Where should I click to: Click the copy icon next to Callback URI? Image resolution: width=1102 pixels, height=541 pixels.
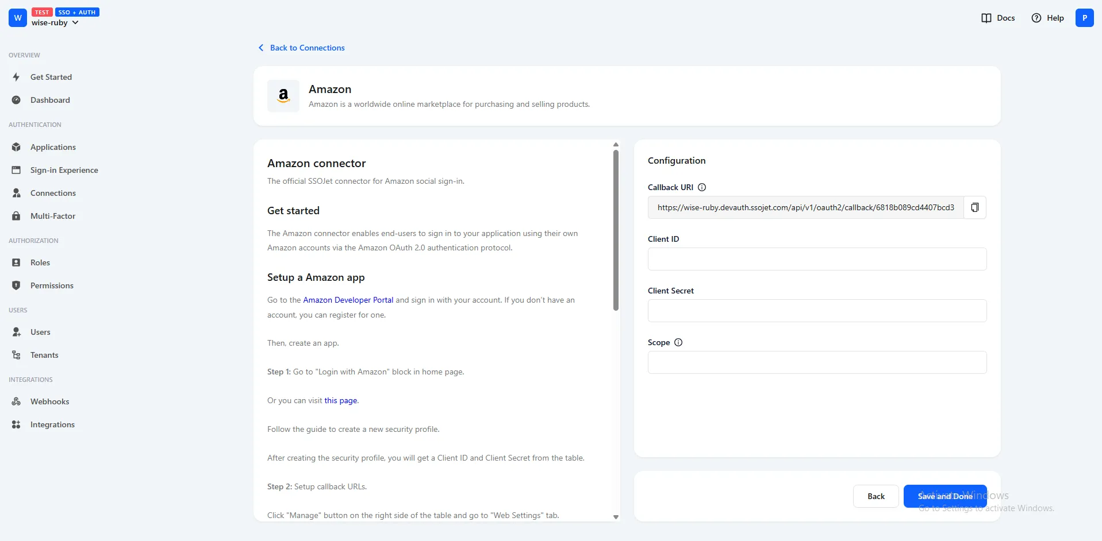pos(974,207)
